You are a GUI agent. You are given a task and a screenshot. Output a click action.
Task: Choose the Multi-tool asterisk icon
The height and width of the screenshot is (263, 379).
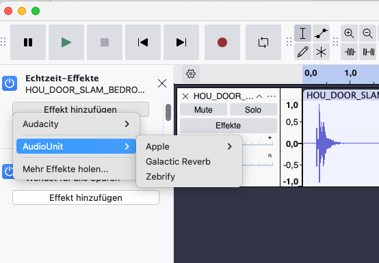(321, 52)
